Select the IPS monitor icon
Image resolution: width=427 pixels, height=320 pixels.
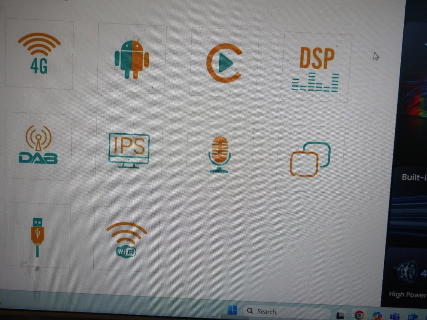pos(129,150)
